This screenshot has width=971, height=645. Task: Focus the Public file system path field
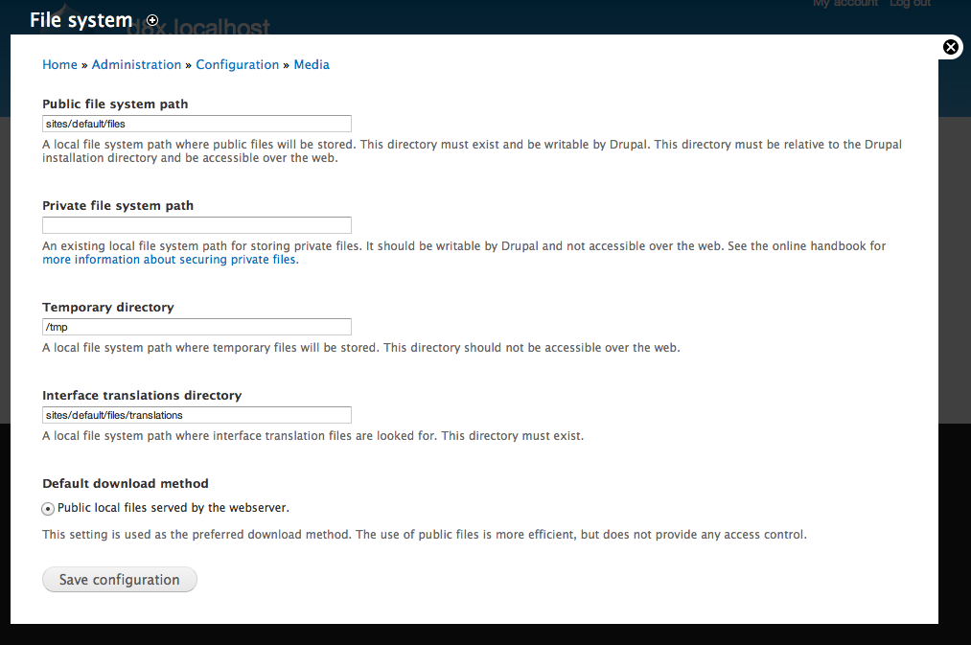(x=197, y=124)
